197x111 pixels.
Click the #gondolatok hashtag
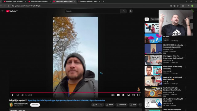73,100
